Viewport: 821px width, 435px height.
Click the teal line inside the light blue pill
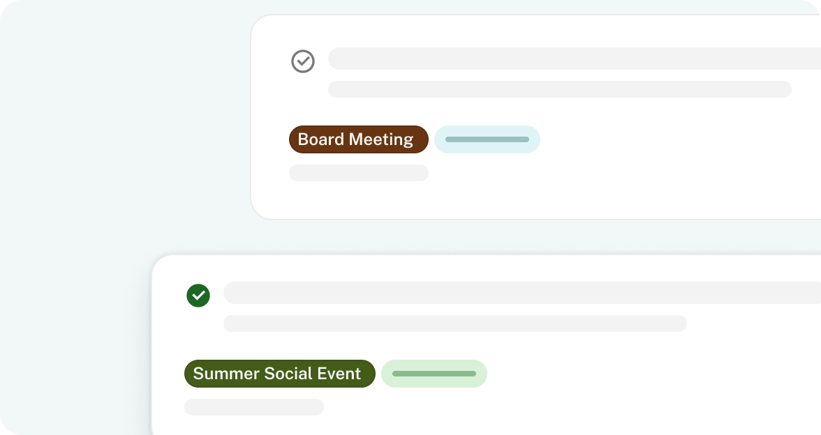click(x=487, y=139)
